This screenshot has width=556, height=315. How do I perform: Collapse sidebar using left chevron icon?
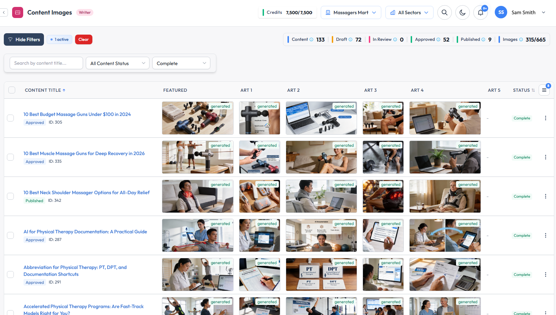pos(4,12)
